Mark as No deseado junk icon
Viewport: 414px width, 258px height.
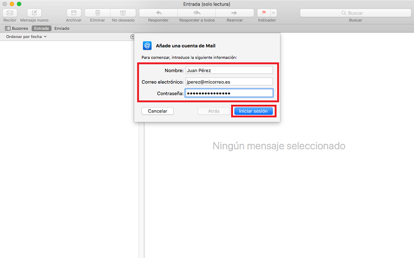pyautogui.click(x=123, y=13)
